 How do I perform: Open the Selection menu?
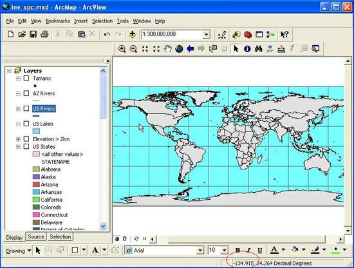(102, 21)
